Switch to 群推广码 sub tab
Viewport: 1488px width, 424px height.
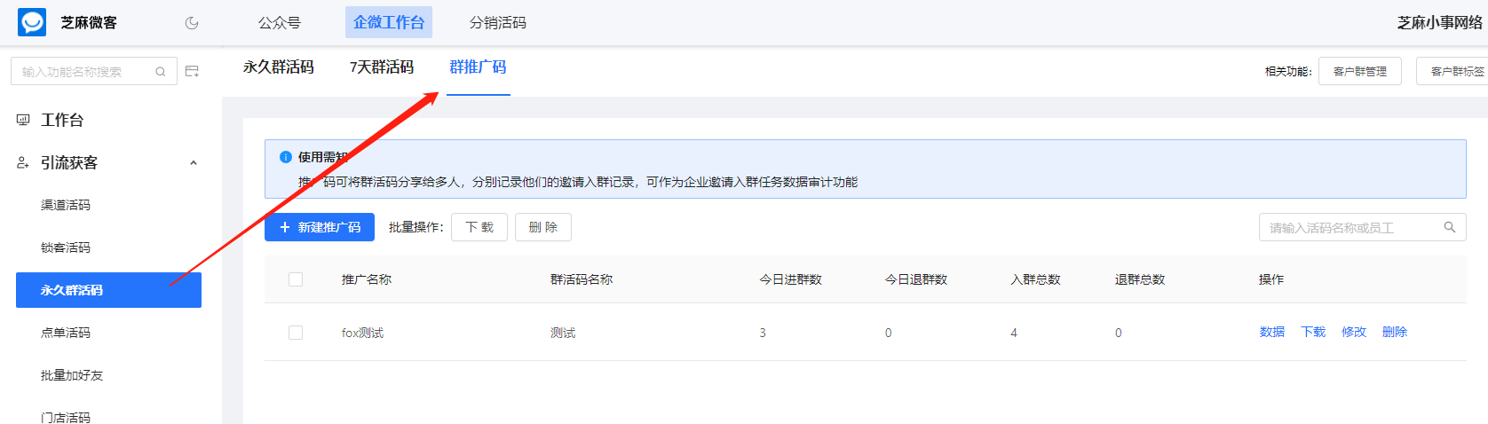(x=478, y=67)
